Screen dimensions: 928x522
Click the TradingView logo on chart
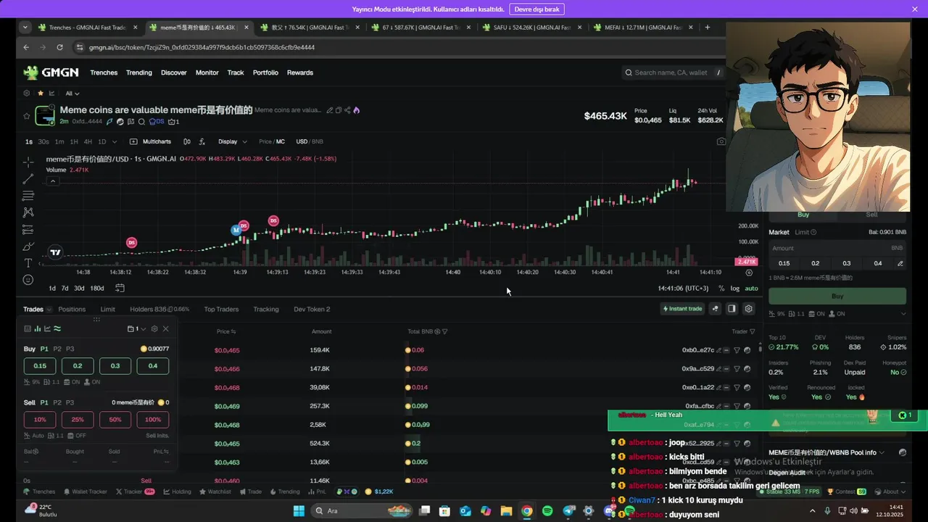point(55,252)
